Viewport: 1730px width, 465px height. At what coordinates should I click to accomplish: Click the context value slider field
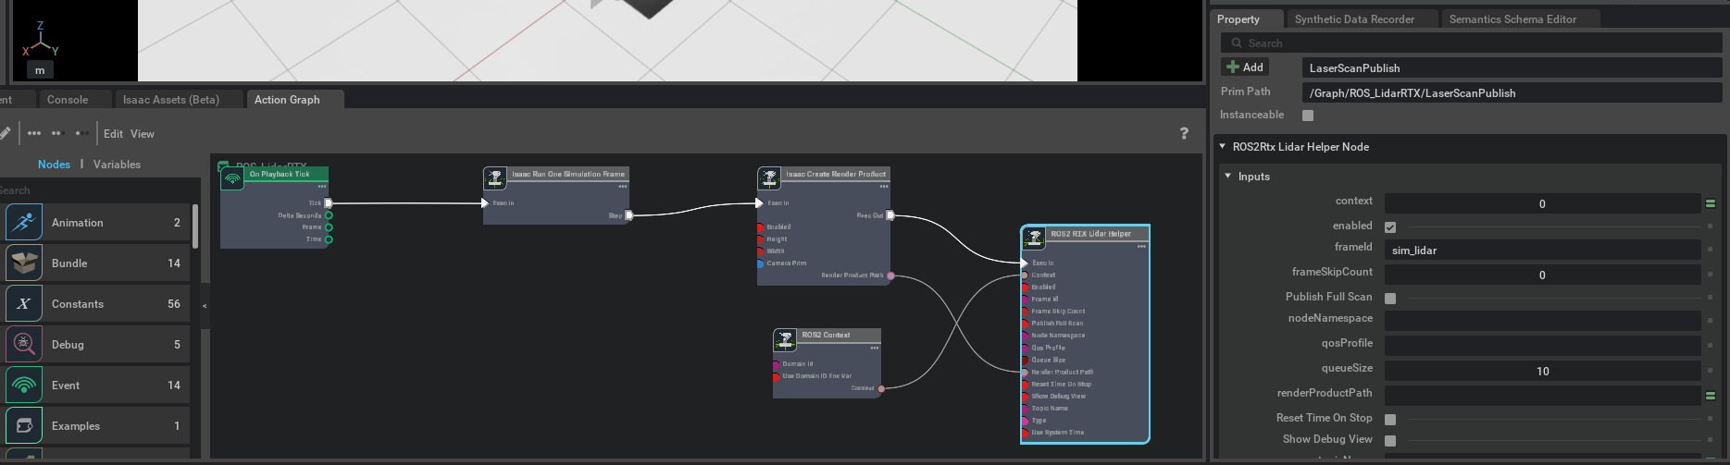[x=1542, y=204]
